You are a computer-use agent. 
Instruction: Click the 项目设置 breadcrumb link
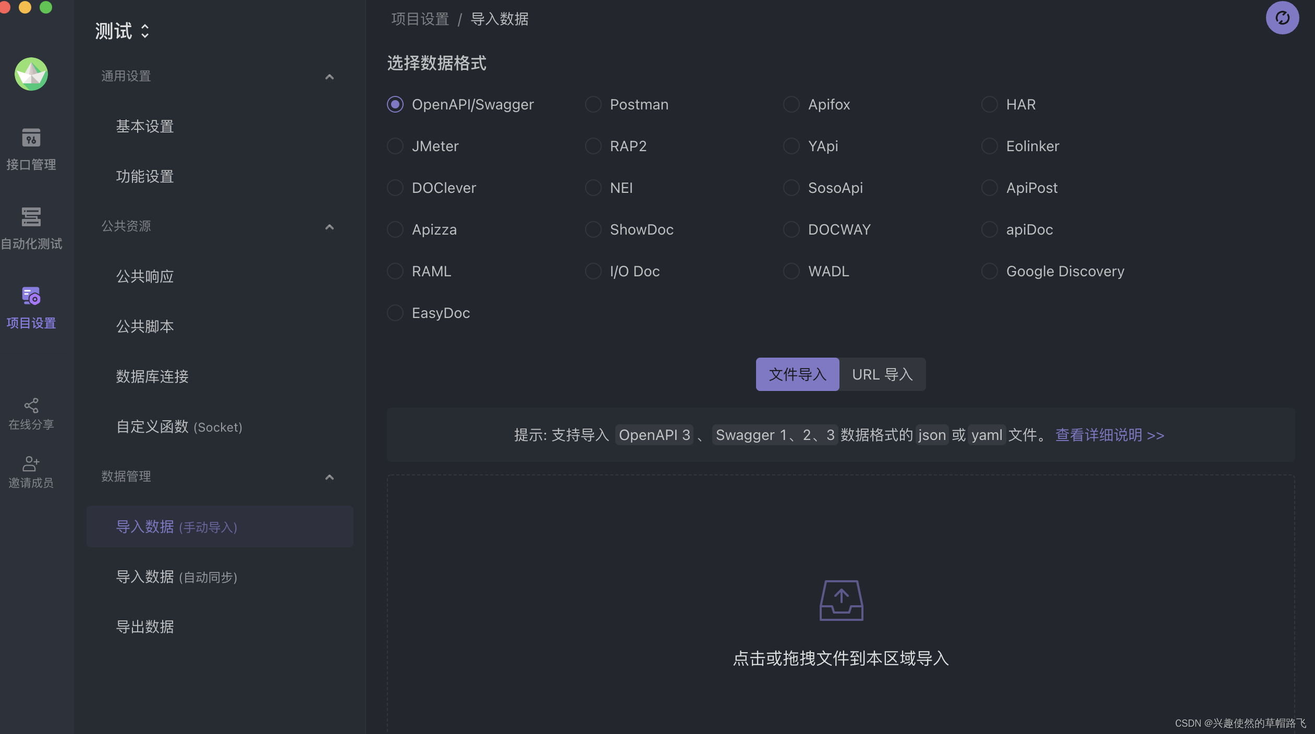(420, 19)
